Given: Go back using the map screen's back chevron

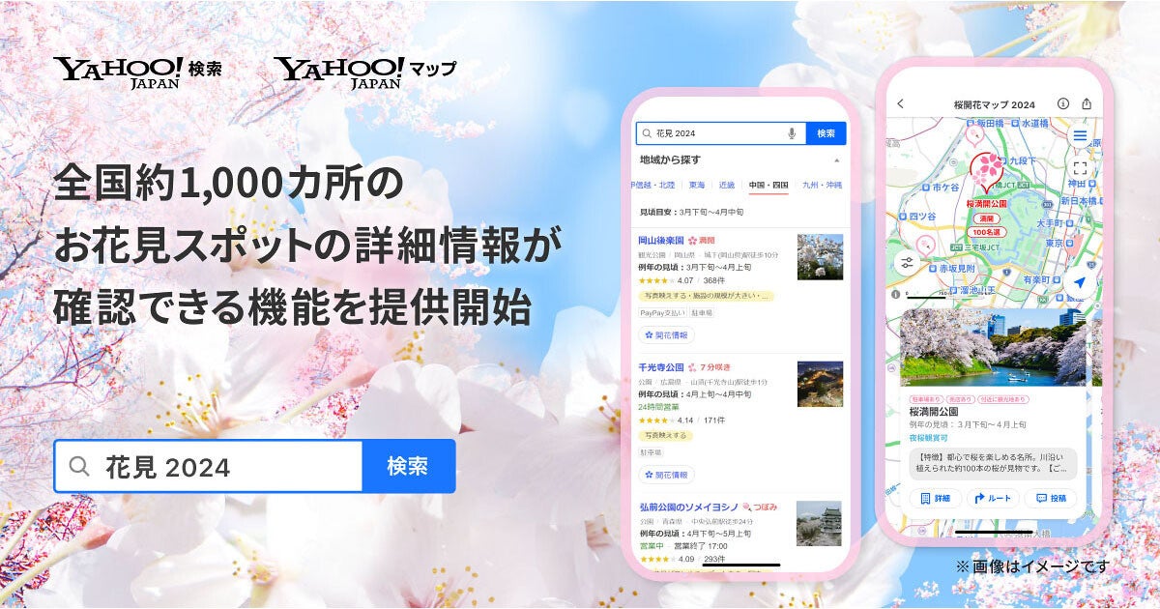Looking at the screenshot, I should point(898,103).
